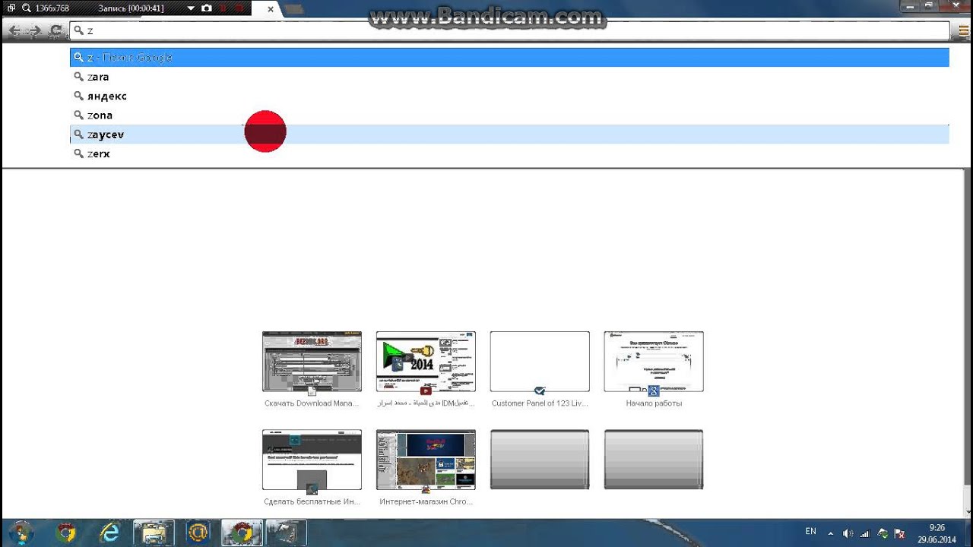The width and height of the screenshot is (973, 547).
Task: Click the last taskbar app next to Chrome
Action: [x=286, y=533]
